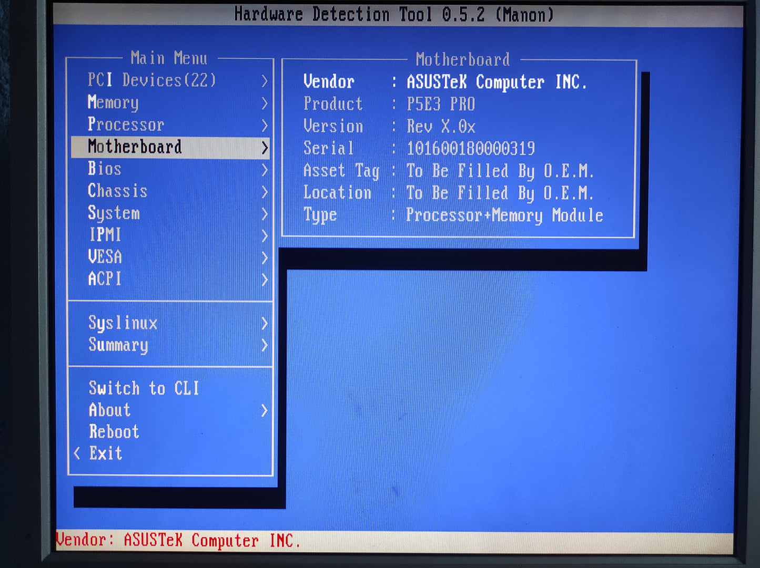The width and height of the screenshot is (760, 568).
Task: Open the Syslinux submenu
Action: [x=123, y=323]
